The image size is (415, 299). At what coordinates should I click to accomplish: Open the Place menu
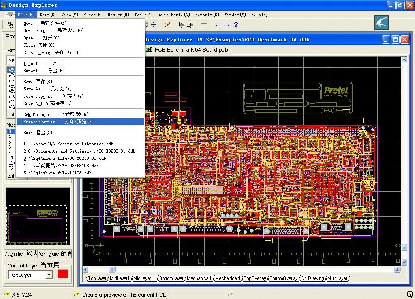[93, 15]
